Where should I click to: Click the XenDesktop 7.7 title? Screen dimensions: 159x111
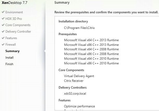click(x=15, y=3)
